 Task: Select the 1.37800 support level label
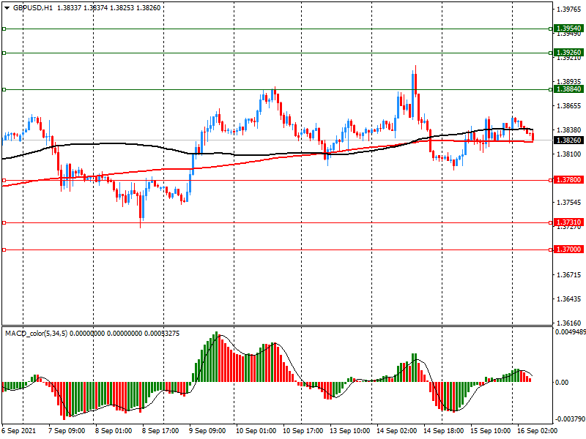[569, 180]
